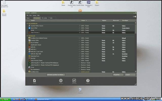162x101 pixels.
Task: Click the Half-Life 2 game icon
Action: tap(29, 49)
